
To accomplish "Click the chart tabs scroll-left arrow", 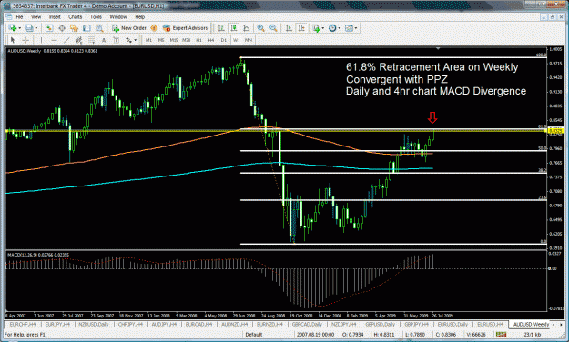I will pyautogui.click(x=554, y=324).
